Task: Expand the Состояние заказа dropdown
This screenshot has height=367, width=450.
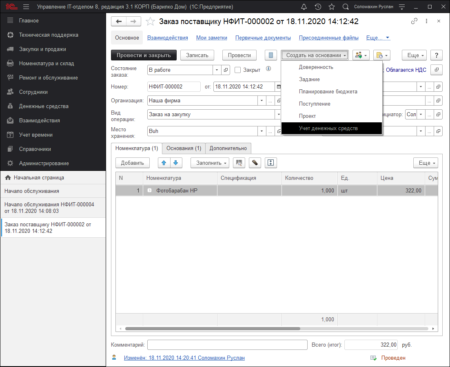Action: coord(217,70)
